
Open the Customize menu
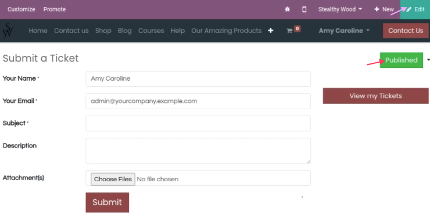21,9
